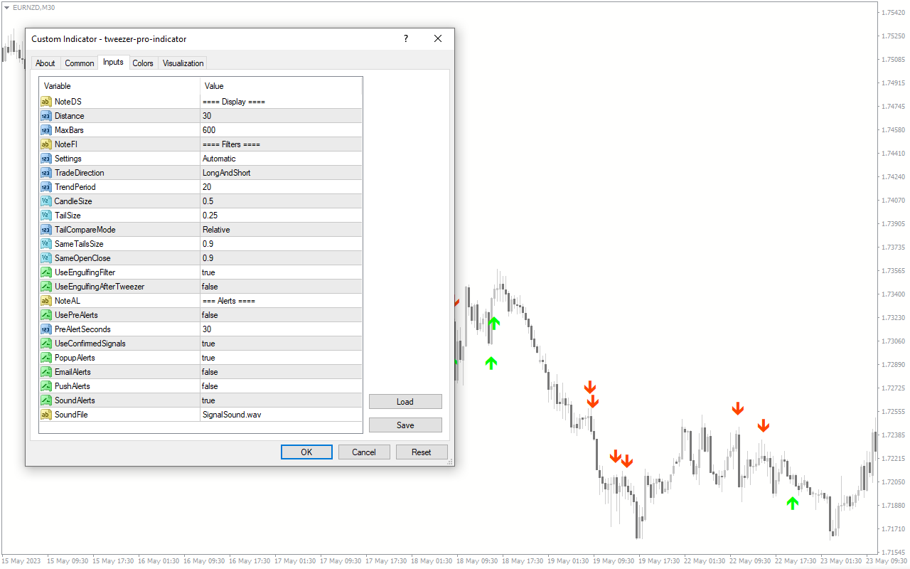Select the UseEngulfingAfterTweezer value false
The height and width of the screenshot is (569, 910).
[210, 287]
